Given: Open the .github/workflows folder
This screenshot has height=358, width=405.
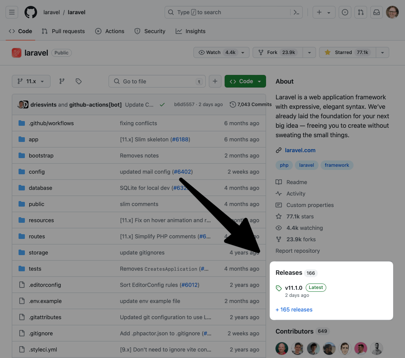Looking at the screenshot, I should click(51, 123).
